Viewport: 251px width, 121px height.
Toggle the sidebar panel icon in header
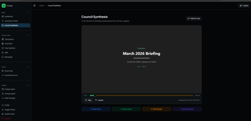click(35, 6)
